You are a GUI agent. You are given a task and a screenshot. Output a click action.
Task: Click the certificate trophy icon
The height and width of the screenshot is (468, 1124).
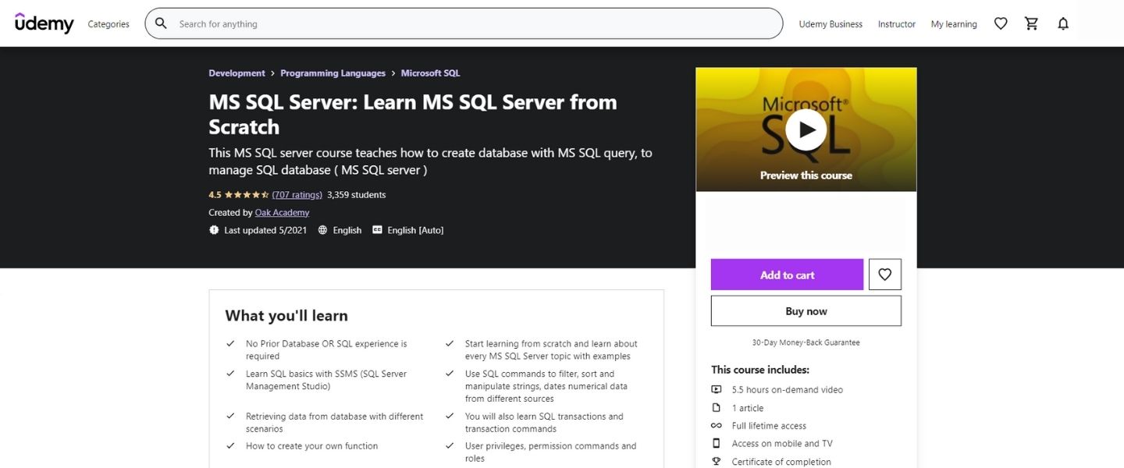717,462
